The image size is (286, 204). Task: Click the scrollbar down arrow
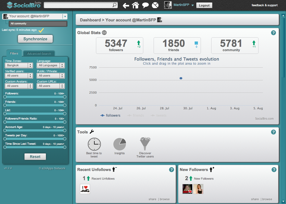[283, 202]
